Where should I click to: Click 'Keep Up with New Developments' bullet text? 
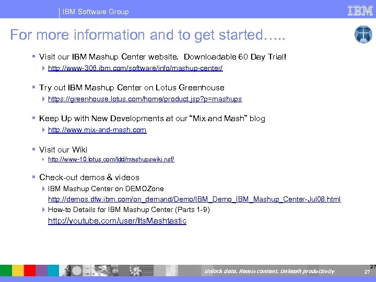pos(152,119)
